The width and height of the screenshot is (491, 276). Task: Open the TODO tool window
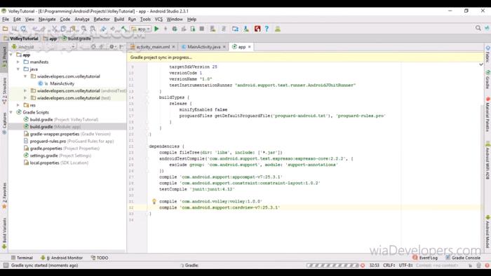(100, 258)
